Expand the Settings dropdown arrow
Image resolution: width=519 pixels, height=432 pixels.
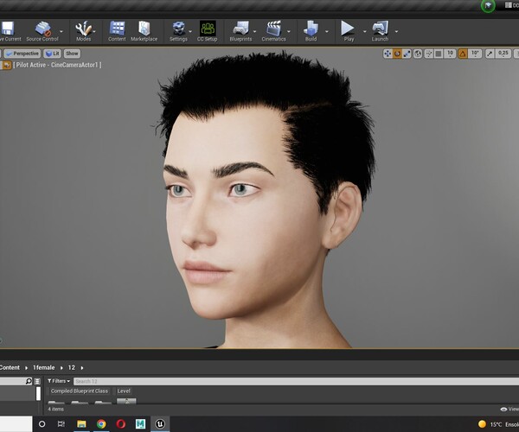tap(190, 31)
